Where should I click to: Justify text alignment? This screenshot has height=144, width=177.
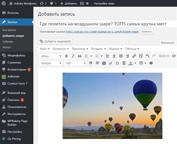(x=121, y=56)
